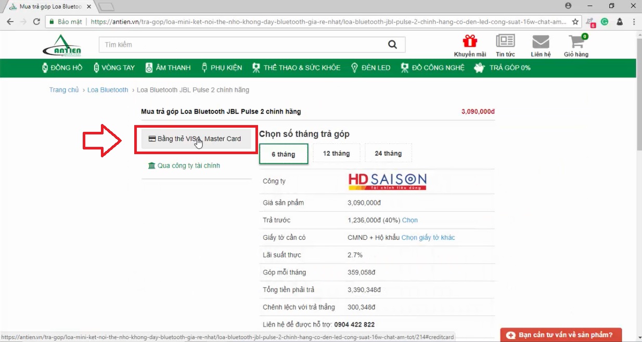This screenshot has height=342, width=642.
Task: Click the An Tien logo
Action: [62, 46]
